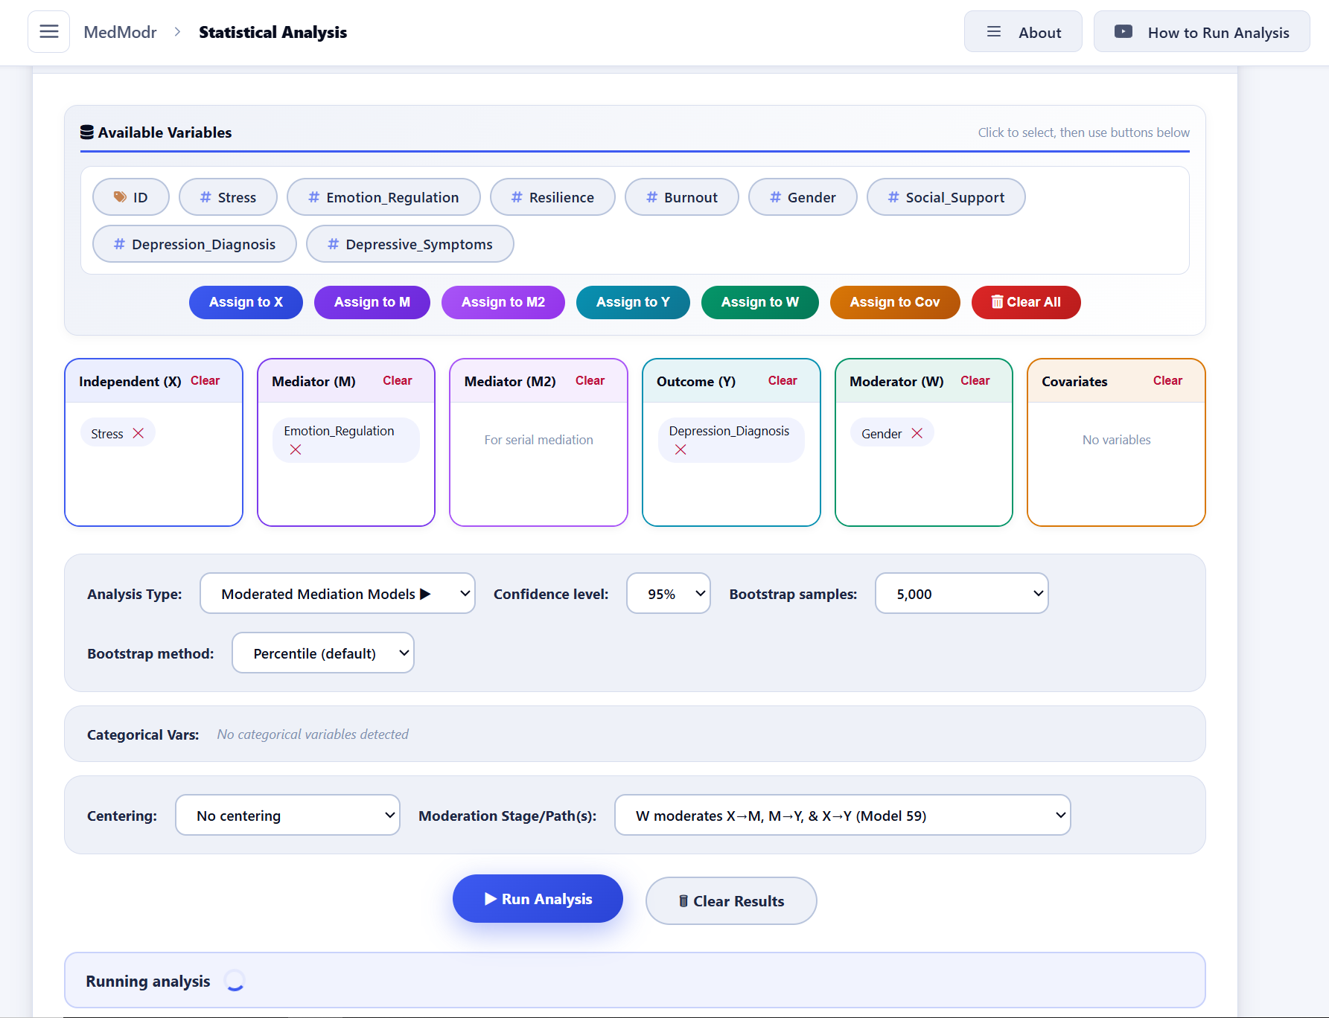Open the Moderation Stage/Path(s) dropdown
This screenshot has width=1329, height=1018.
pos(843,815)
